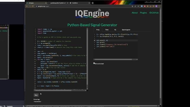Switch to the CodeMirror browser tab
The width and height of the screenshot is (190, 107).
(x=80, y=3)
